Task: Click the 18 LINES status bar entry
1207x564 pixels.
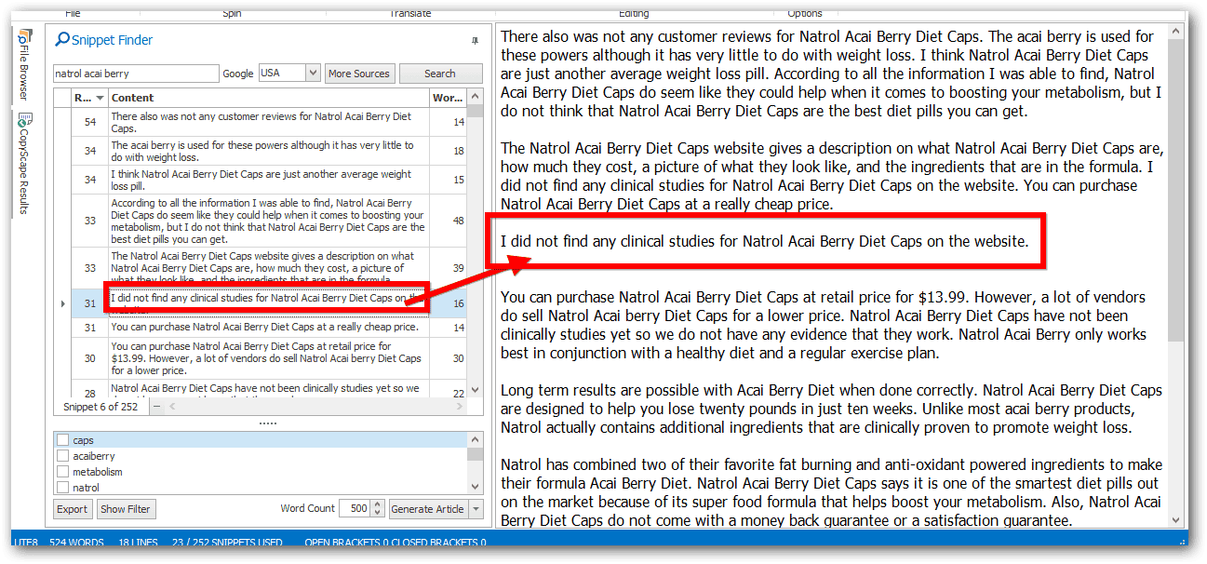Action: click(138, 541)
